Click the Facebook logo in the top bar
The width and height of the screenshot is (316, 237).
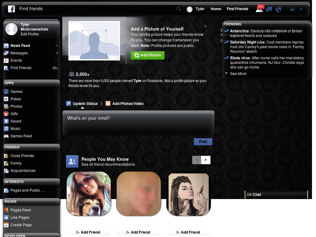tap(11, 9)
